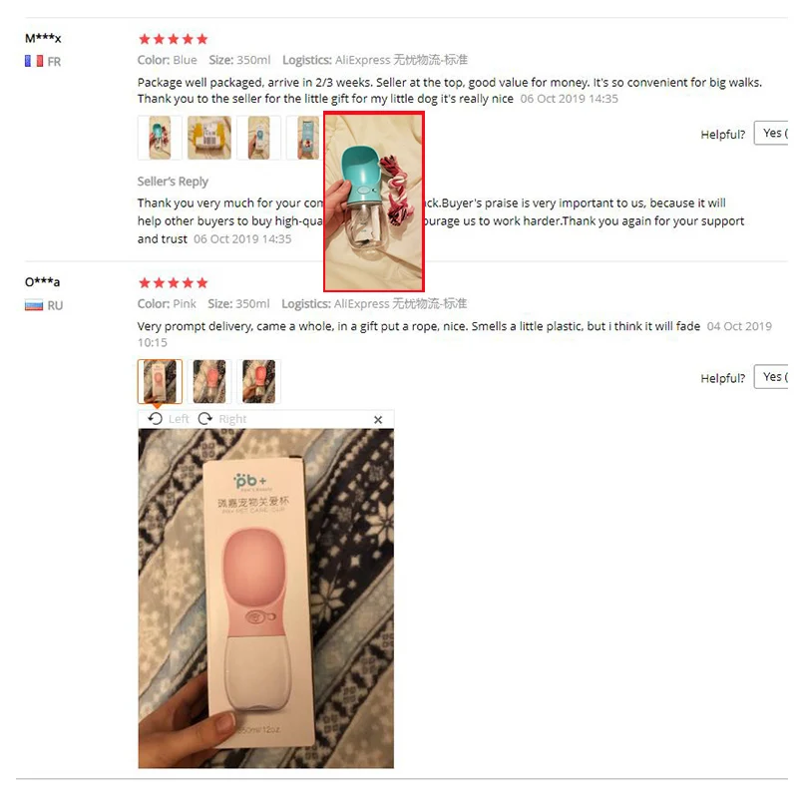This screenshot has height=798, width=798.
Task: Open the second thumbnail in O***a's review
Action: coord(209,382)
